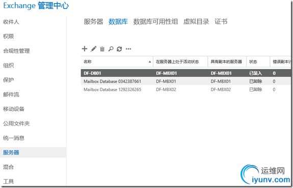Select DF-DB01 database row
Screen dimensions: 293x188
(x=186, y=73)
